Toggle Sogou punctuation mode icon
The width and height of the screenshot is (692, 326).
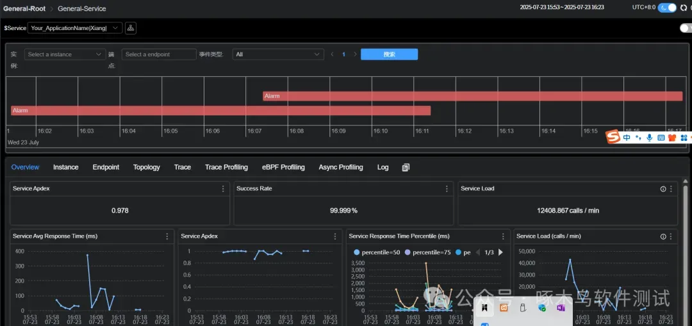click(x=638, y=138)
